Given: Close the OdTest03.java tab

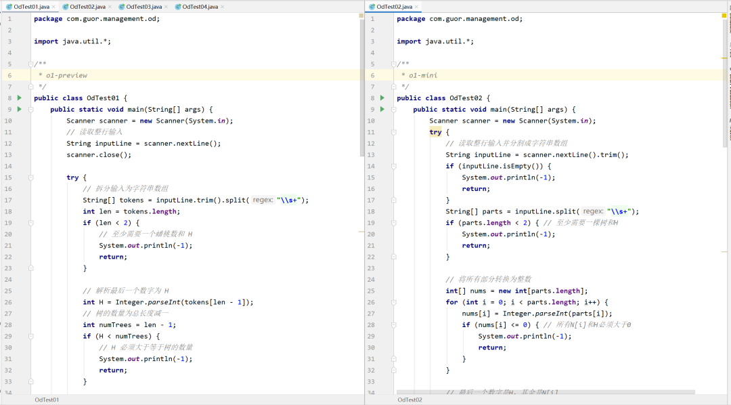Looking at the screenshot, I should [x=166, y=7].
